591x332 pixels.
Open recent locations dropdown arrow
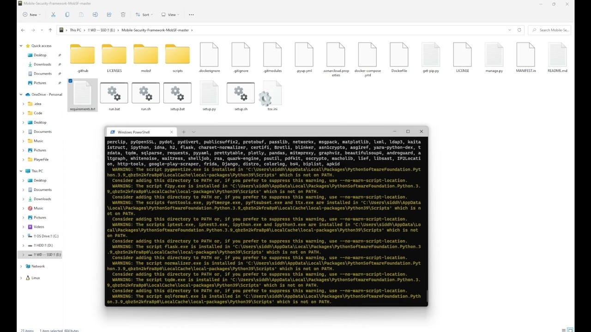[x=42, y=30]
